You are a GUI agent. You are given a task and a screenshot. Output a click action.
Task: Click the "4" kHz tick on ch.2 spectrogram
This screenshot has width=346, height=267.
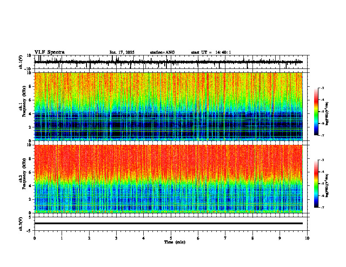point(30,186)
